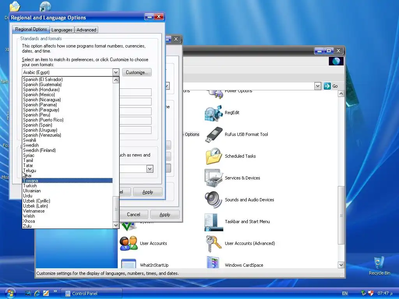This screenshot has width=399, height=299.
Task: Click the Show Desktop quick launch icon
Action: pos(28,293)
